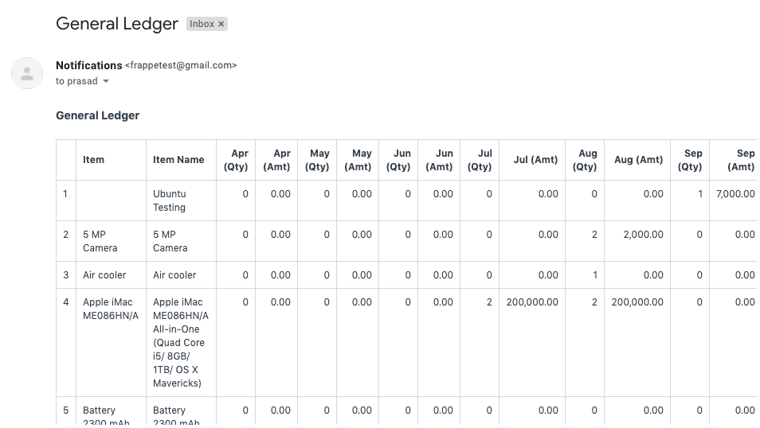Select the frappetest@gmail.com sender address

(181, 65)
